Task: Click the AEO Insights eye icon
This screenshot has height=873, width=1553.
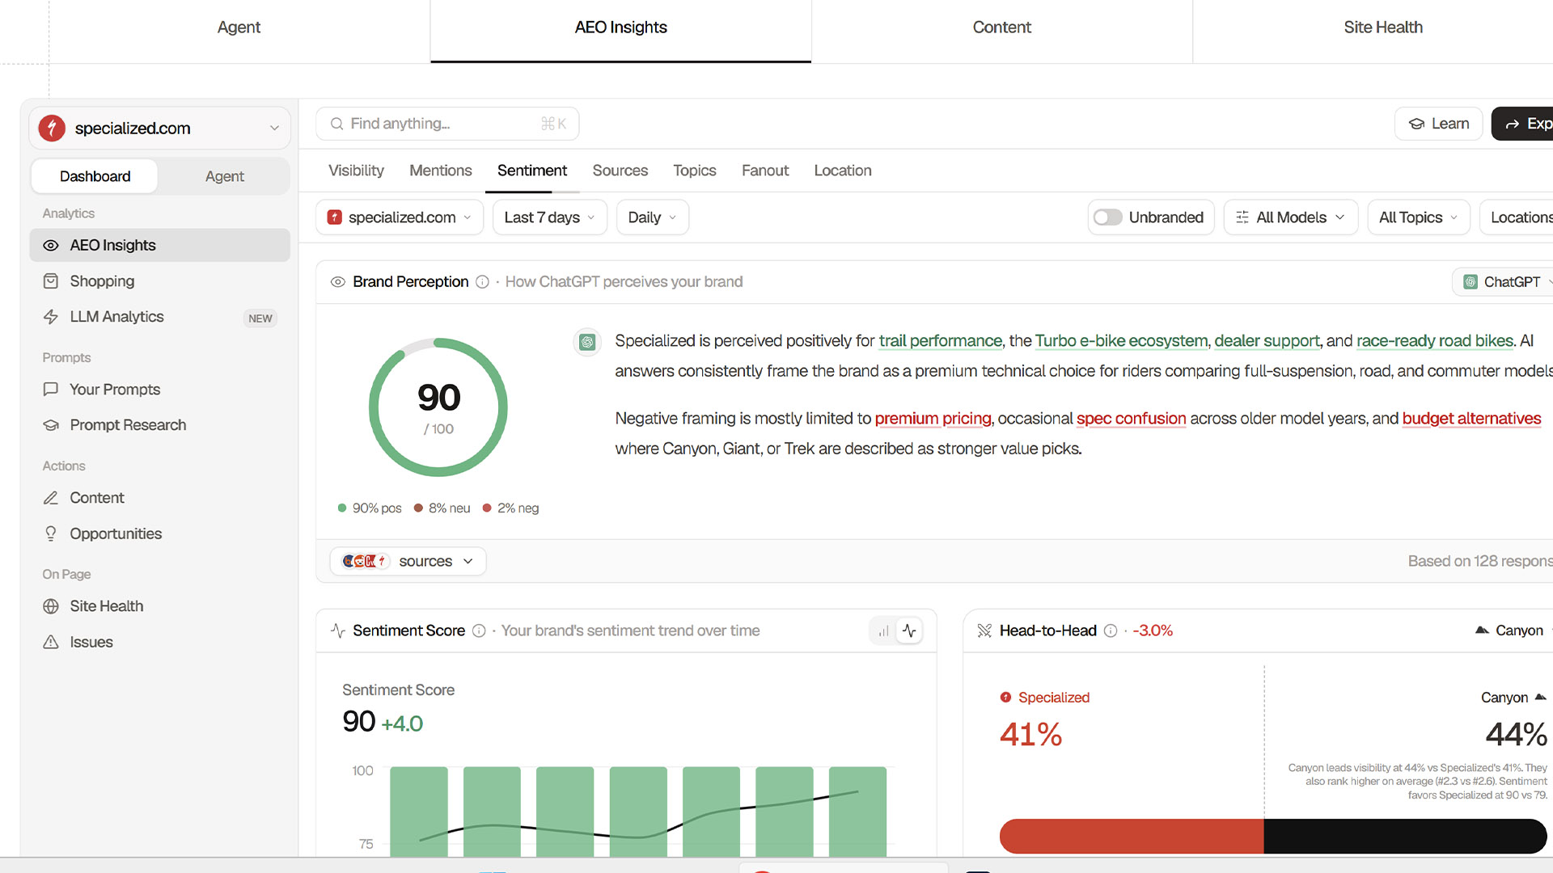Action: (51, 246)
